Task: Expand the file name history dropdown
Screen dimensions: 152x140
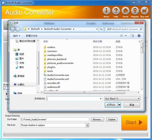Action: 100,99
